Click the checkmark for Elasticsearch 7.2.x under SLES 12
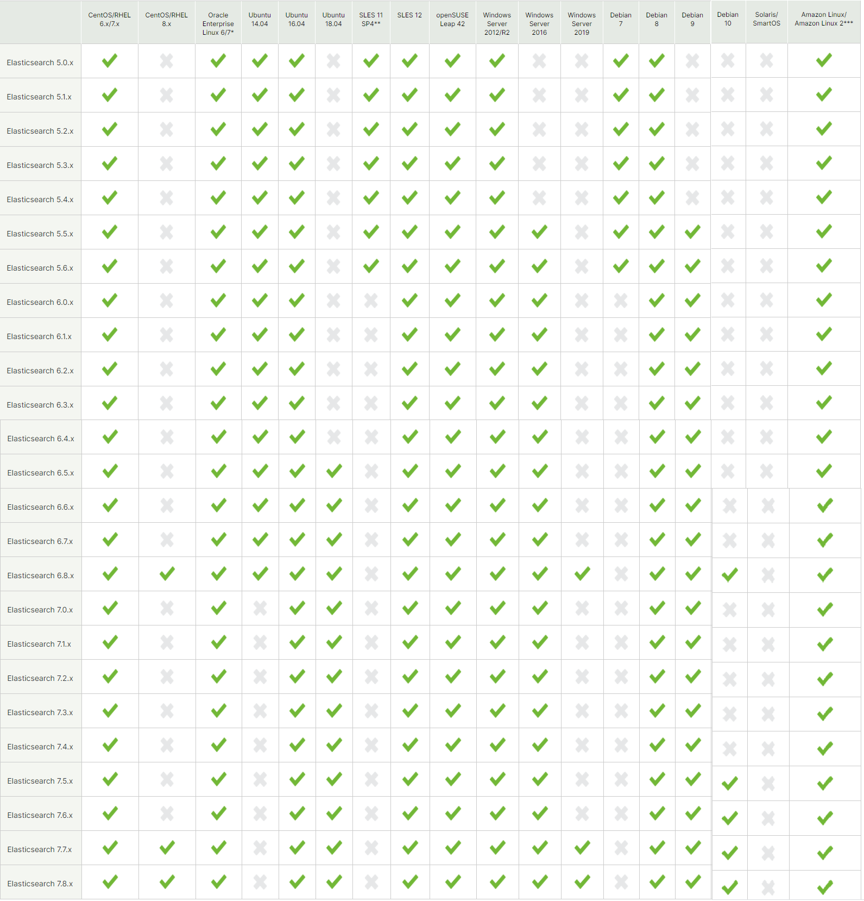 [x=410, y=677]
